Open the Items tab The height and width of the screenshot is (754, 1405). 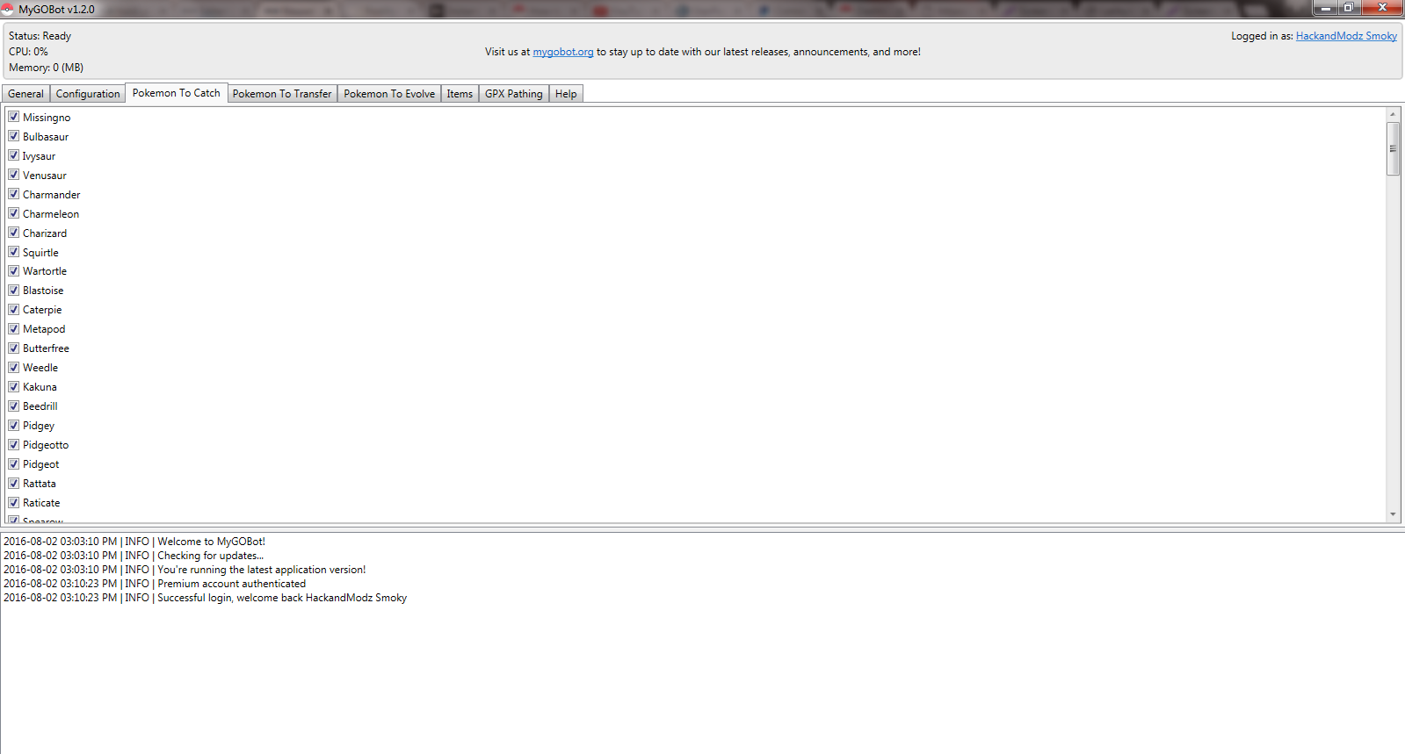coord(460,94)
